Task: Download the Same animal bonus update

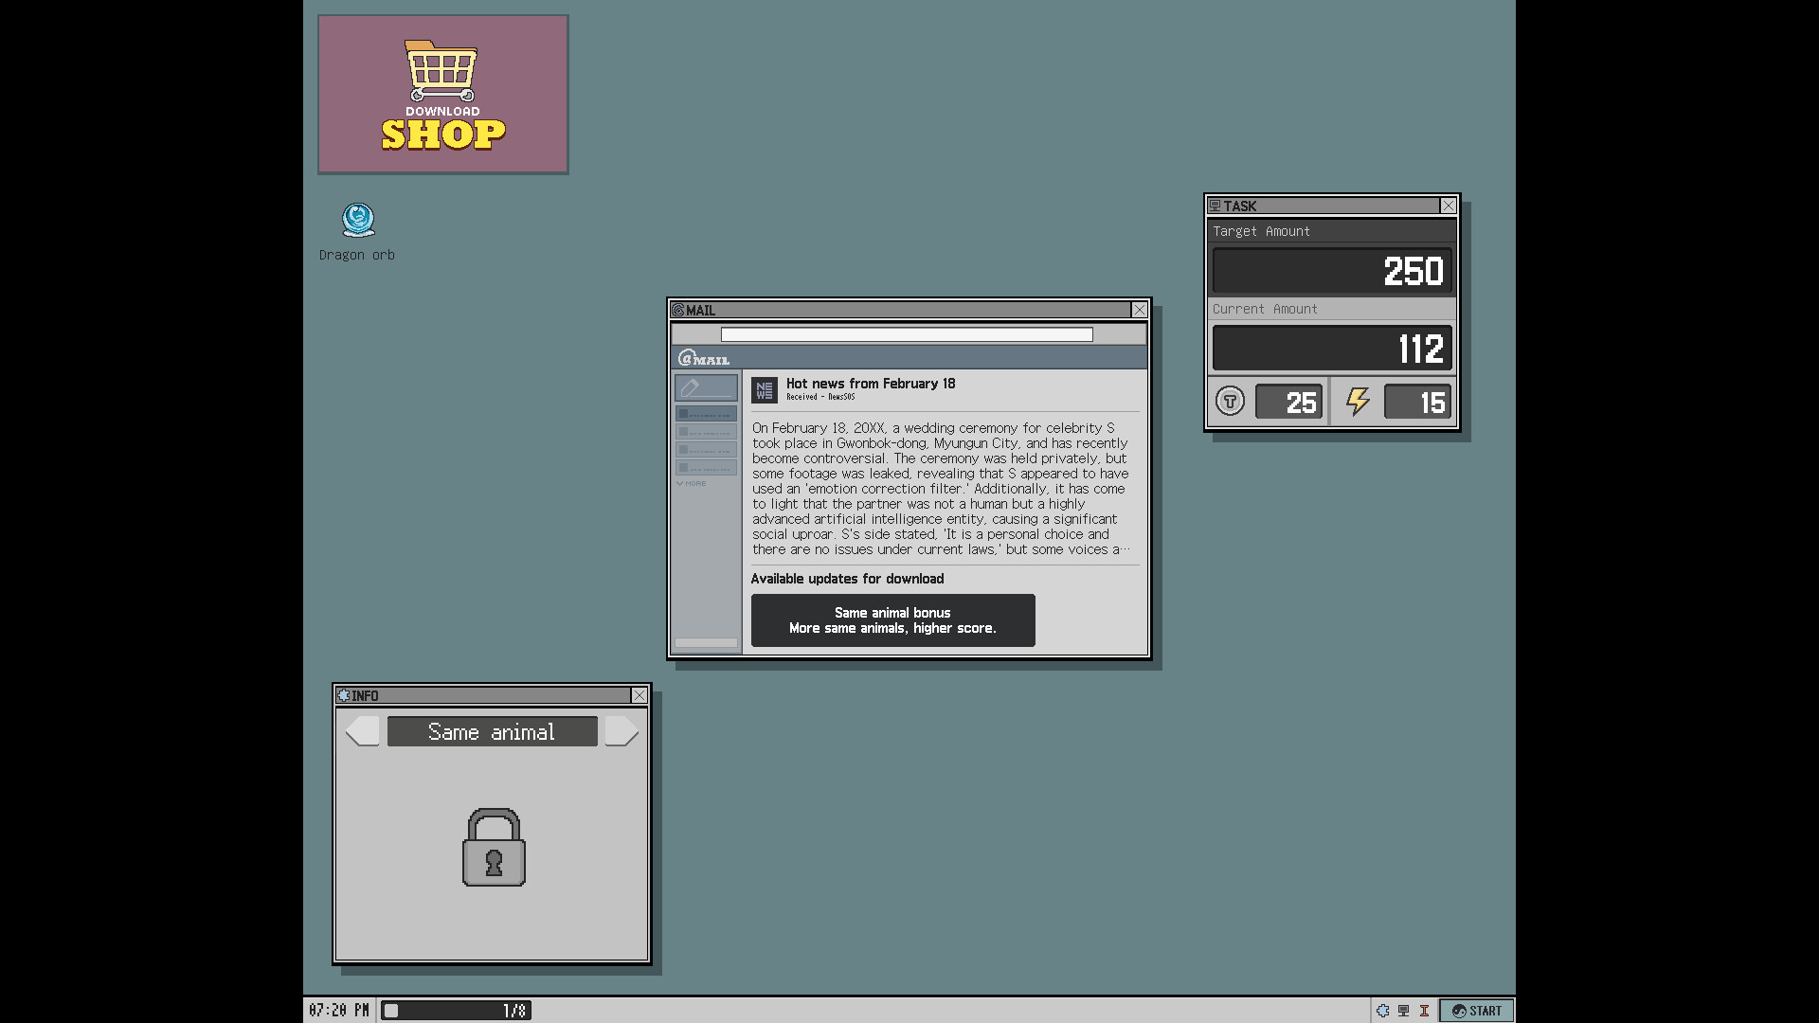Action: tap(892, 620)
